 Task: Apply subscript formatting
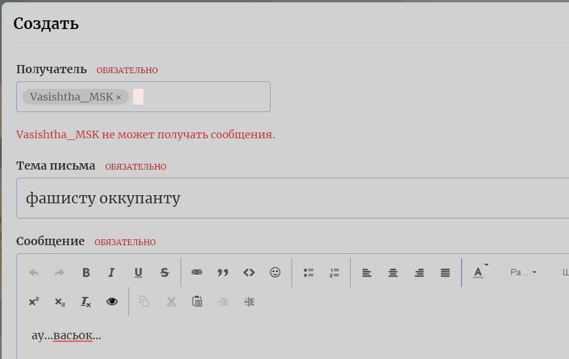click(x=59, y=301)
